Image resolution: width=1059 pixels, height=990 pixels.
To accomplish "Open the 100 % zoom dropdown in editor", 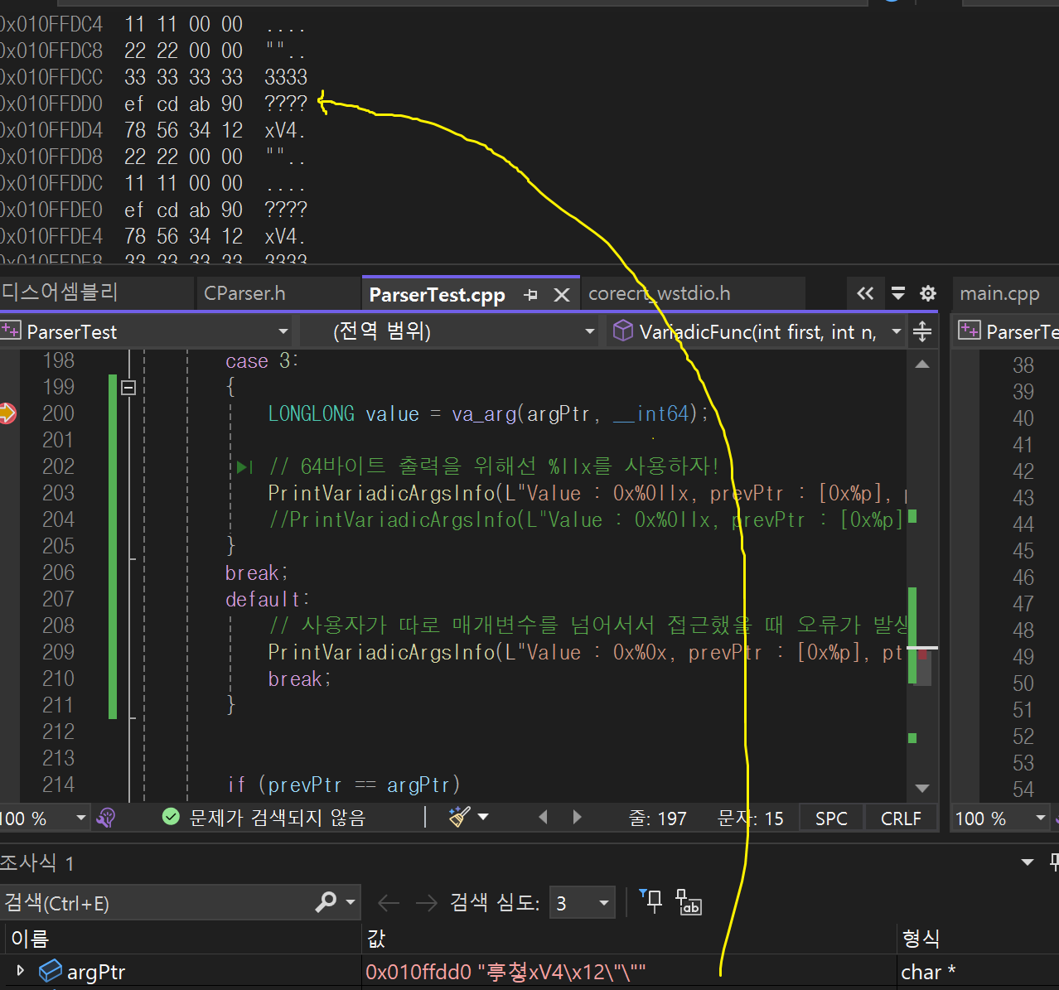I will (x=44, y=819).
